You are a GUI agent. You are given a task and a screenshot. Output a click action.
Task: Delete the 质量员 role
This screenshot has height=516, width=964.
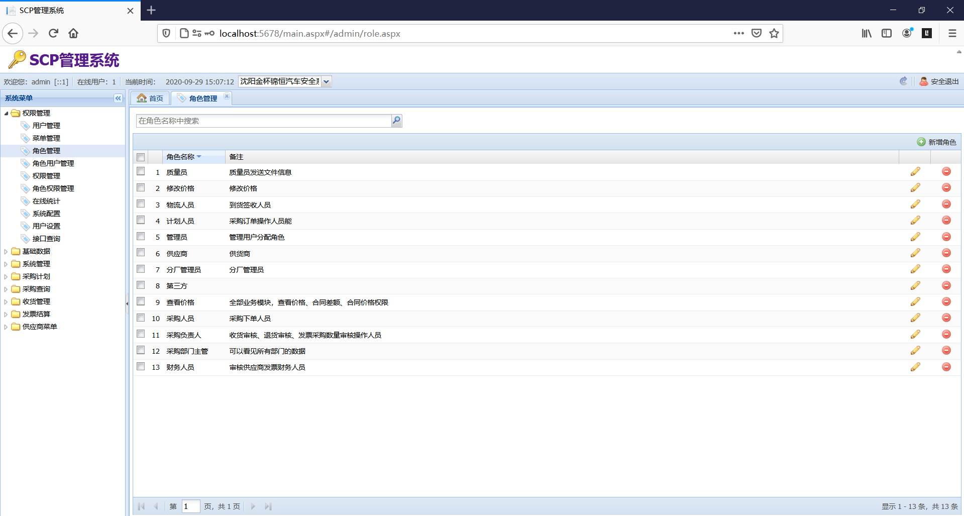(x=946, y=172)
